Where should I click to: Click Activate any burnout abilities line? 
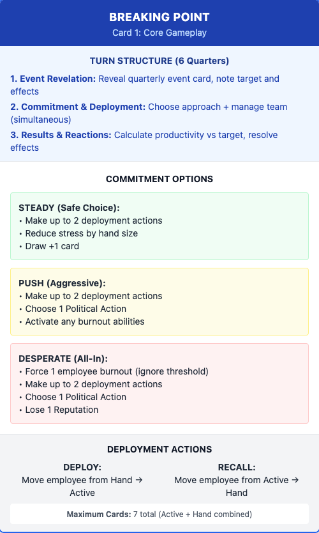(82, 321)
